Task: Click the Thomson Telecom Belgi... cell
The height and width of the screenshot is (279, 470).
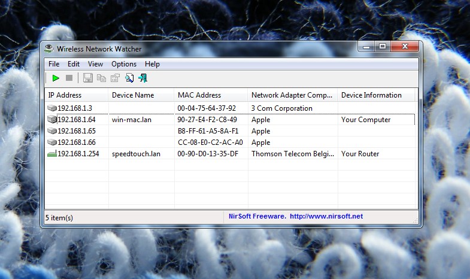Action: click(x=293, y=154)
